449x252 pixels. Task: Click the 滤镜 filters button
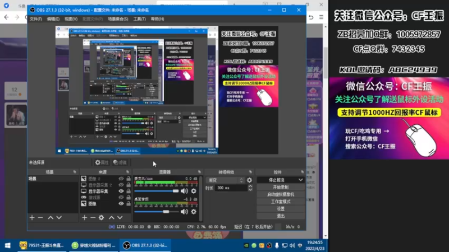[x=120, y=162]
